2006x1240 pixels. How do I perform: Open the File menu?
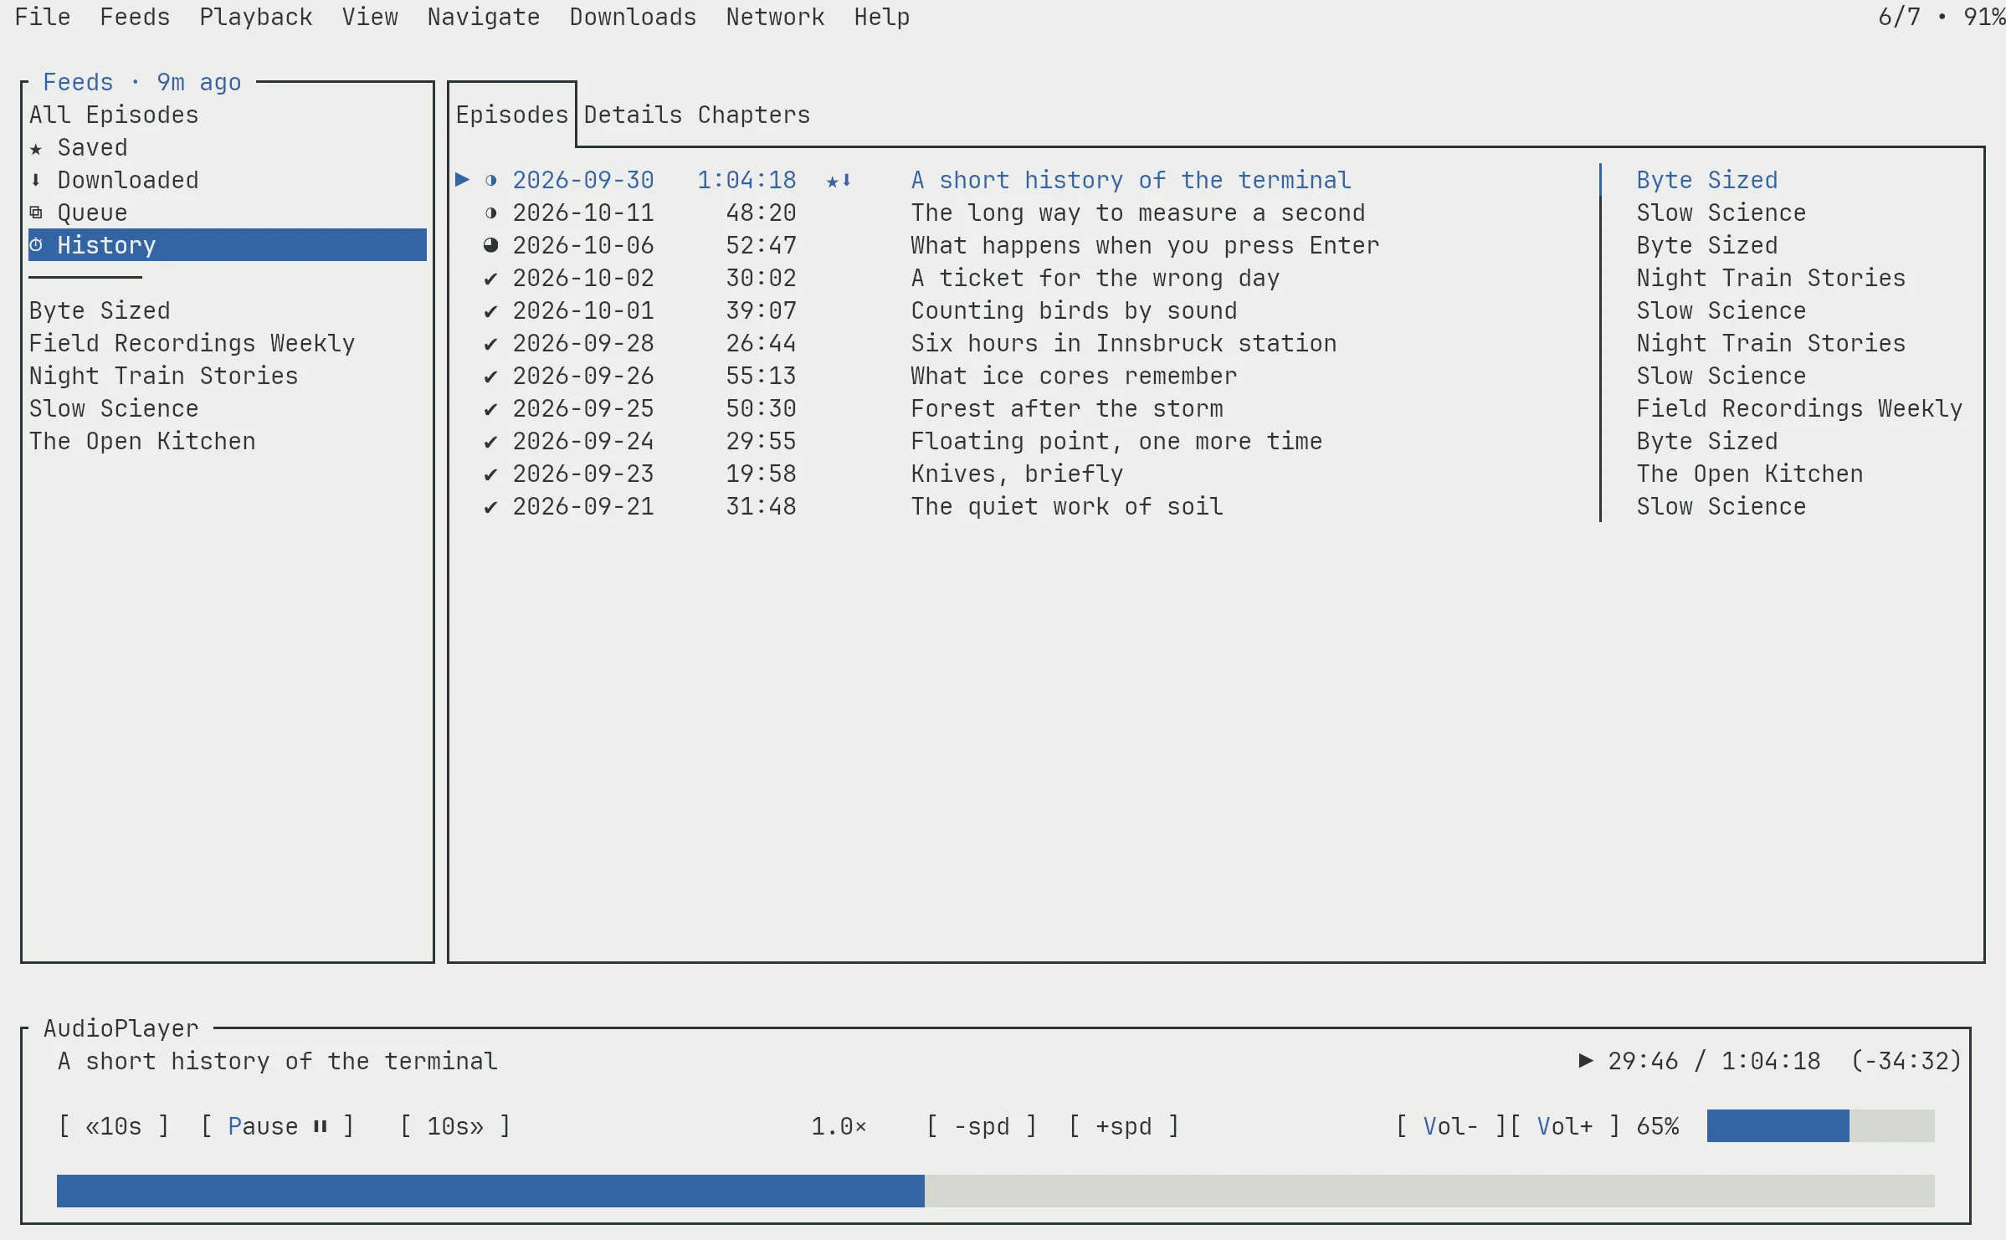[43, 17]
